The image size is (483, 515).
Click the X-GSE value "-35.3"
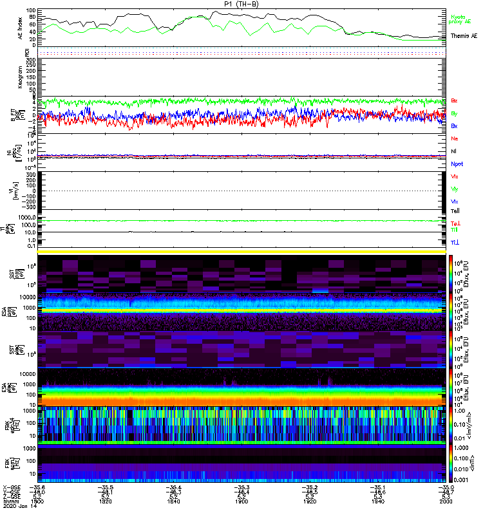[x=241, y=487]
